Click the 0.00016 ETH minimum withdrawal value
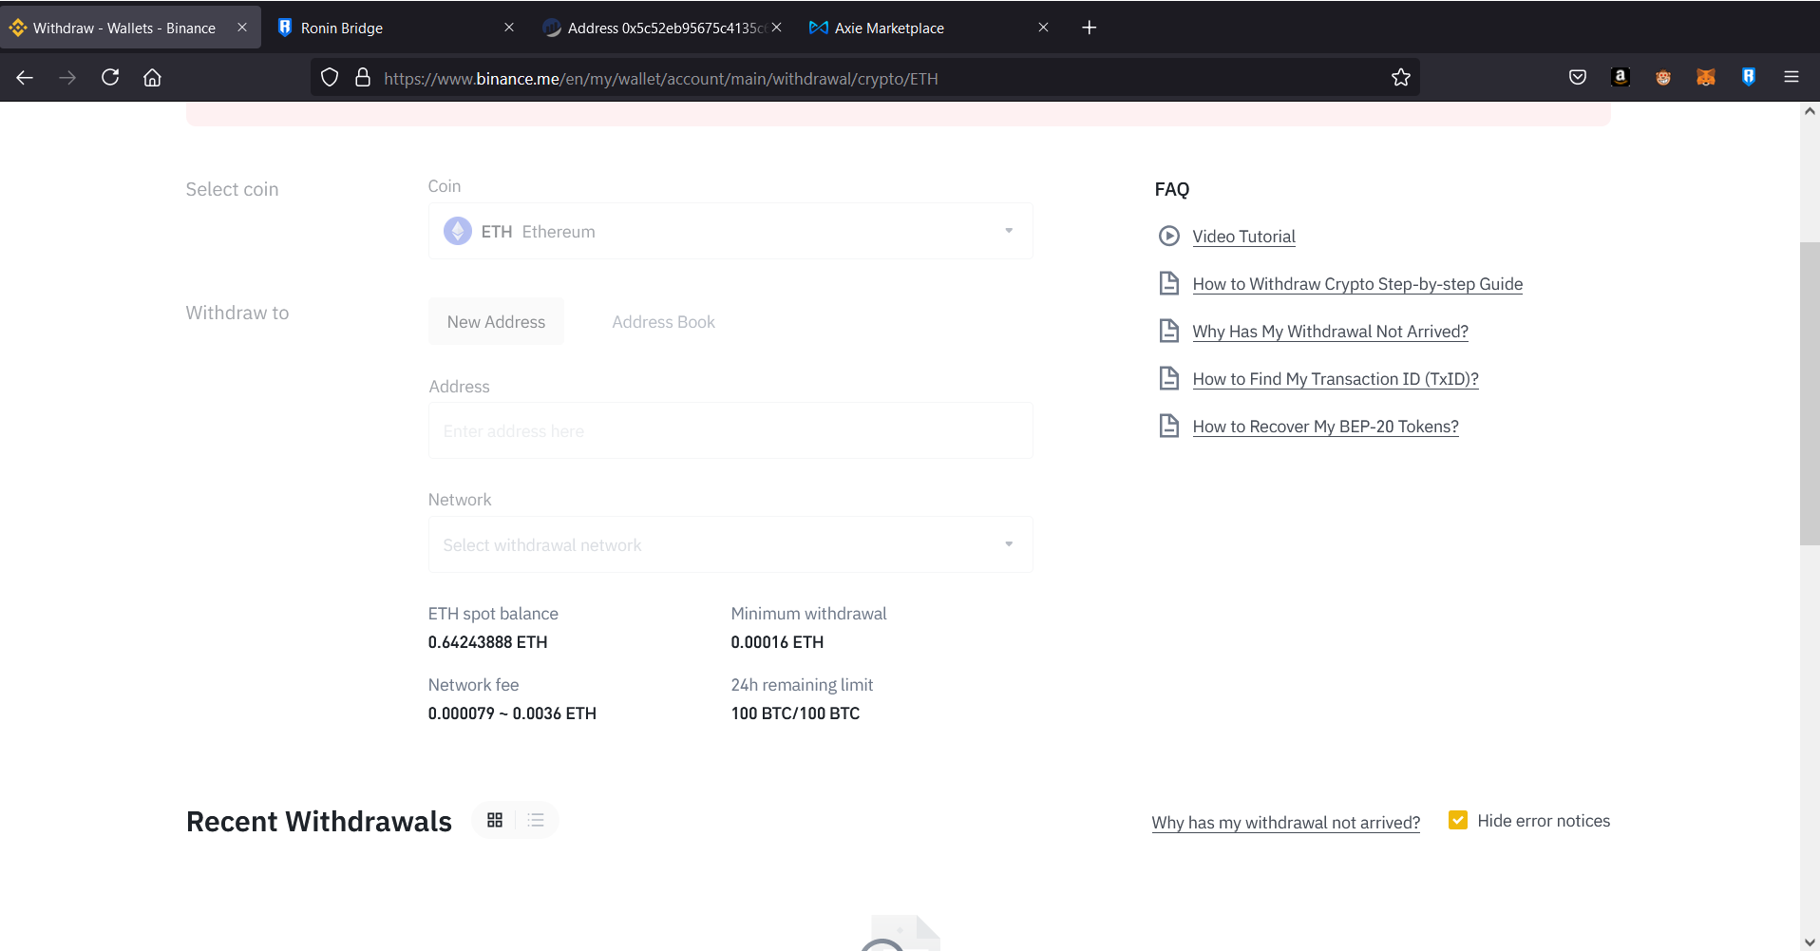This screenshot has height=951, width=1820. coord(777,641)
